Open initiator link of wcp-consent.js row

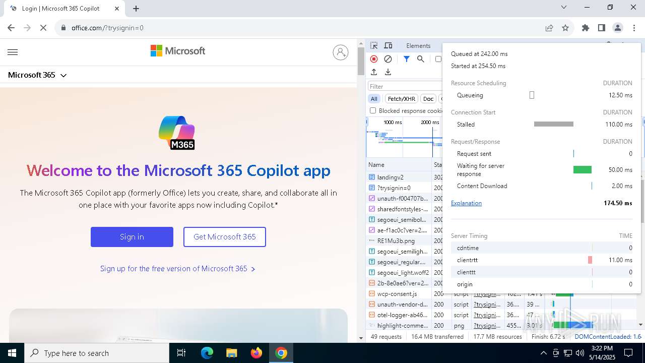(487, 294)
